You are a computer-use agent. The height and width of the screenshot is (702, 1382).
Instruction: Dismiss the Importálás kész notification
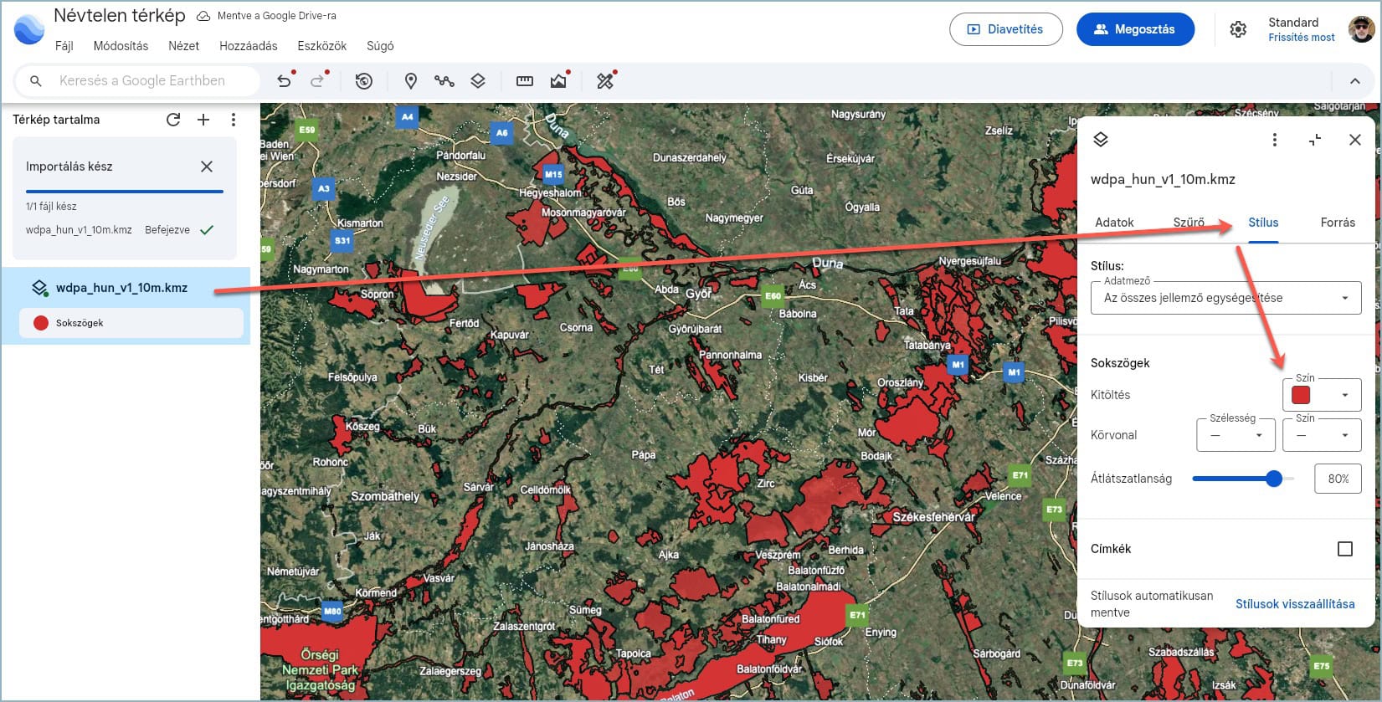[207, 167]
